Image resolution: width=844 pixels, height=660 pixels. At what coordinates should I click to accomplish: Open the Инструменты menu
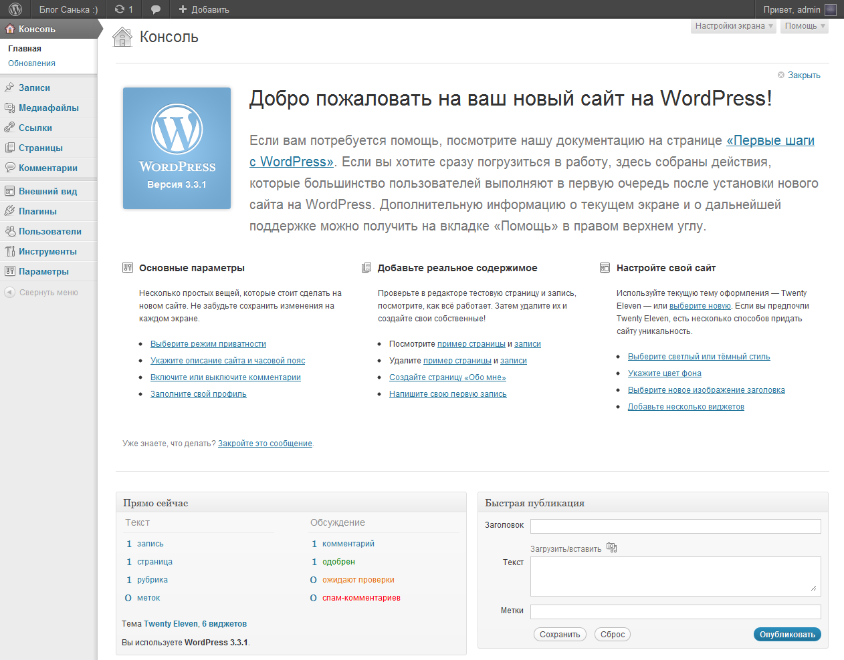(47, 251)
